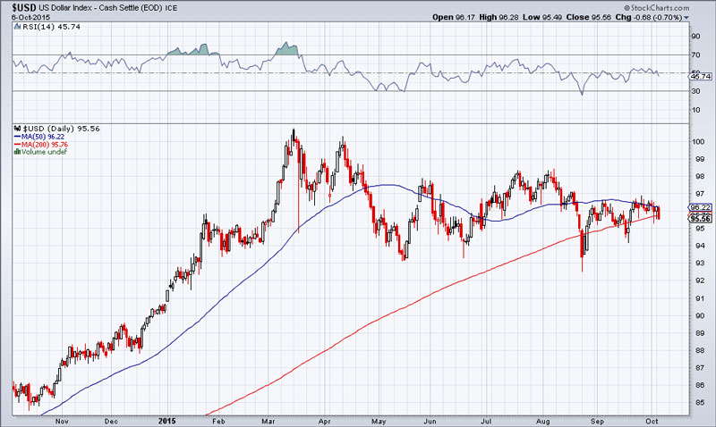Viewport: 716px width, 427px height.
Task: Click the 88 price axis label
Action: tap(700, 350)
